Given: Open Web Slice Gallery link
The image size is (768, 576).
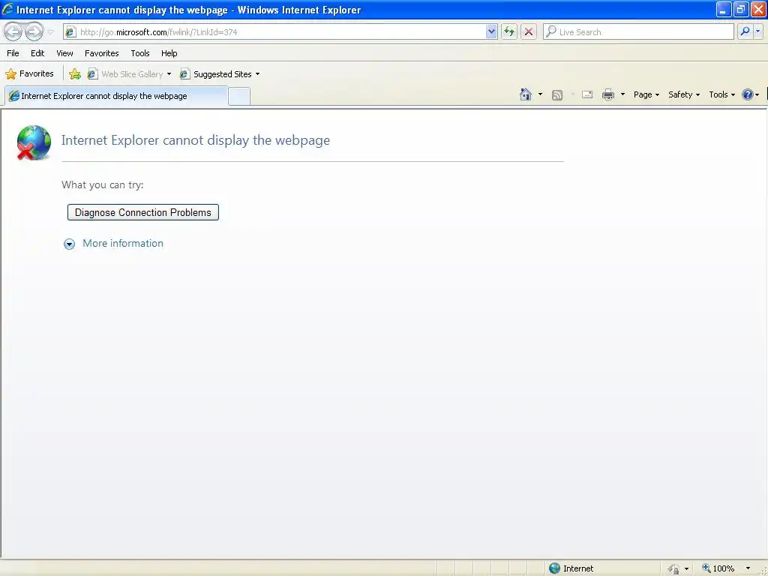Looking at the screenshot, I should 125,74.
